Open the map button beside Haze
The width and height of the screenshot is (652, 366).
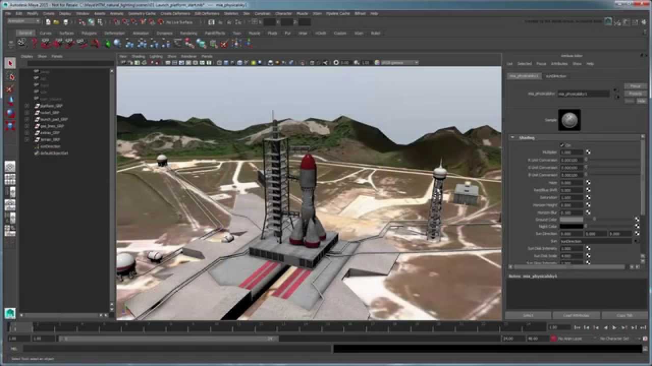[588, 182]
